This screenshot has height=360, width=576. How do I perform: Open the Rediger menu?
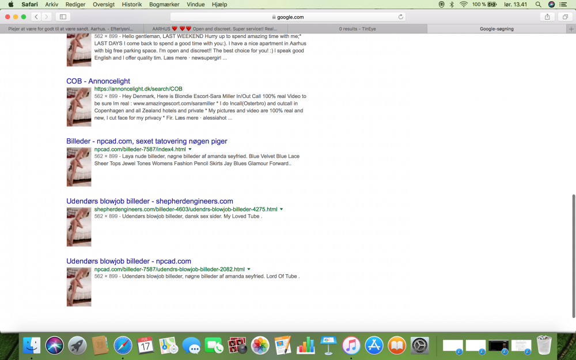tap(75, 5)
